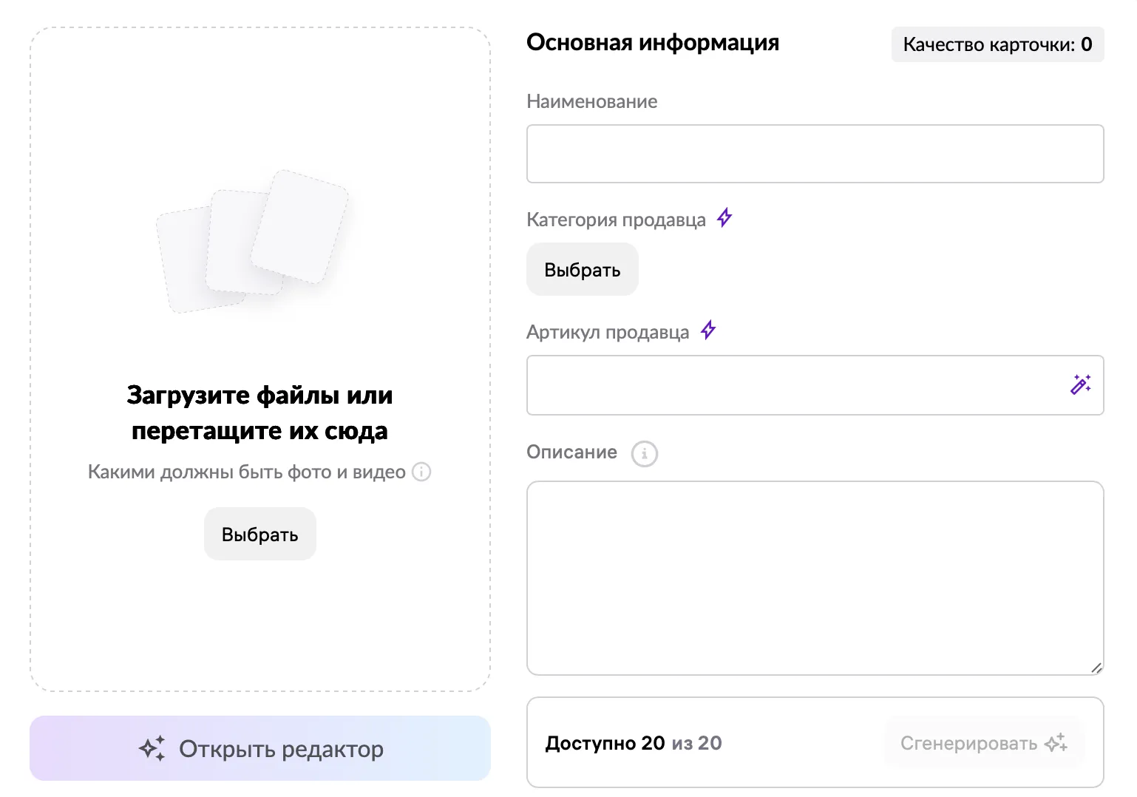
Task: Click the sparkles icon on Открыть редактор button
Action: [x=153, y=748]
